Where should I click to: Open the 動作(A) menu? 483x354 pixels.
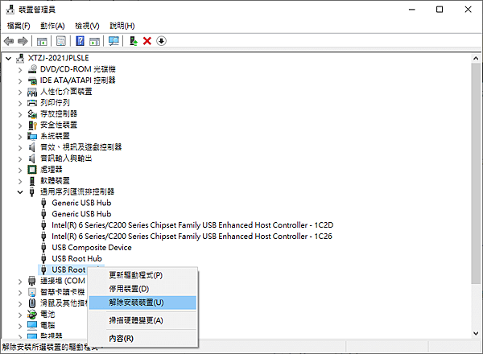[52, 26]
